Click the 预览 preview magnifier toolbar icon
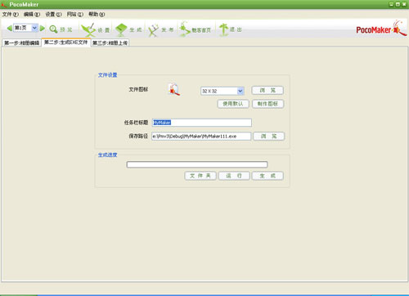The image size is (409, 296). click(x=61, y=29)
